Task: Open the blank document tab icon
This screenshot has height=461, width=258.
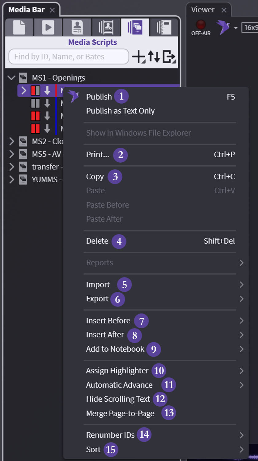Action: [x=19, y=27]
